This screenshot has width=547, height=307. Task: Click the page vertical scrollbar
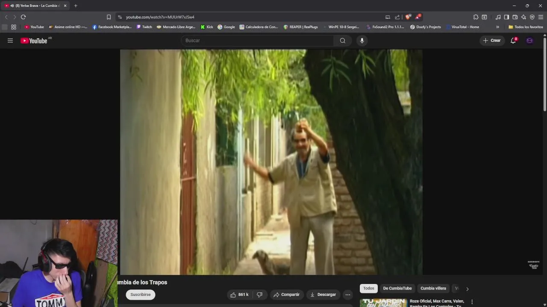tap(545, 75)
